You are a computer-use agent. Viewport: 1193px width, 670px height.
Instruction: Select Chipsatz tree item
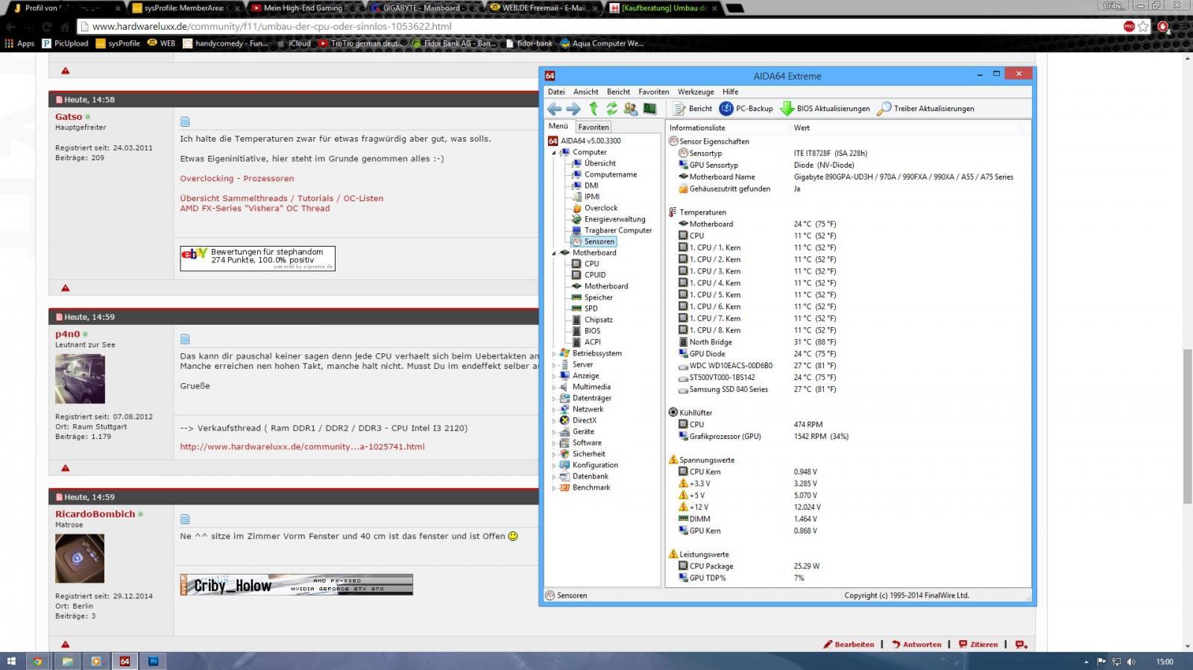598,320
